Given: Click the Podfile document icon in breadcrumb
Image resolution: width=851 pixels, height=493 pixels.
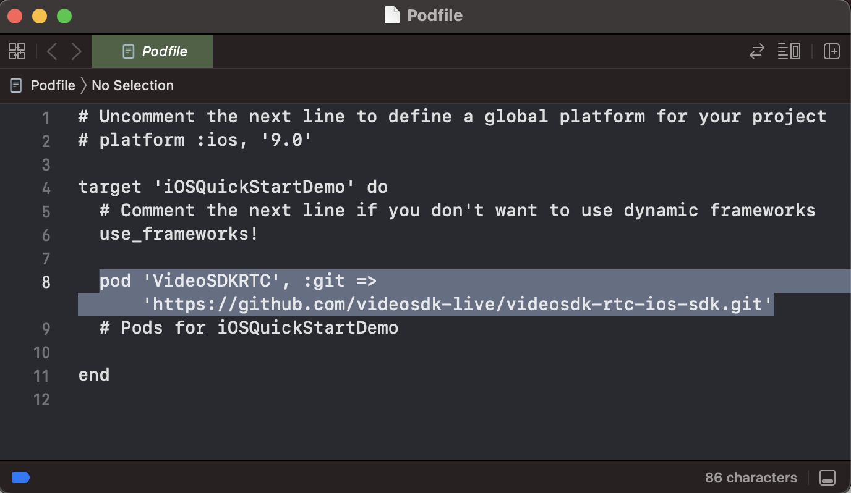Looking at the screenshot, I should tap(16, 85).
